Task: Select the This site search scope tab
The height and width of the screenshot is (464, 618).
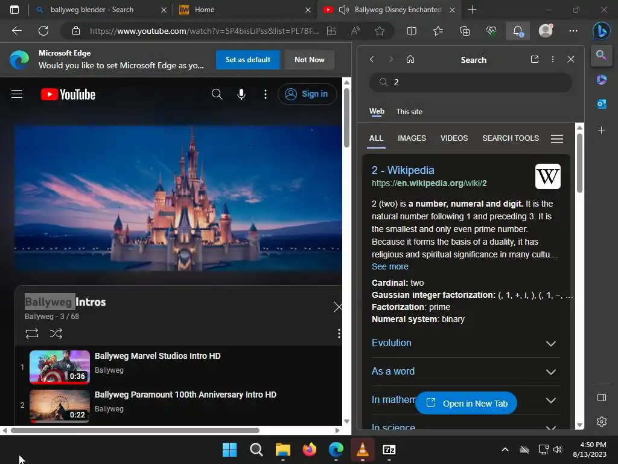Action: 409,112
